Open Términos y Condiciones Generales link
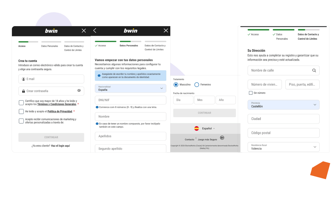This screenshot has width=334, height=197. 57,104
